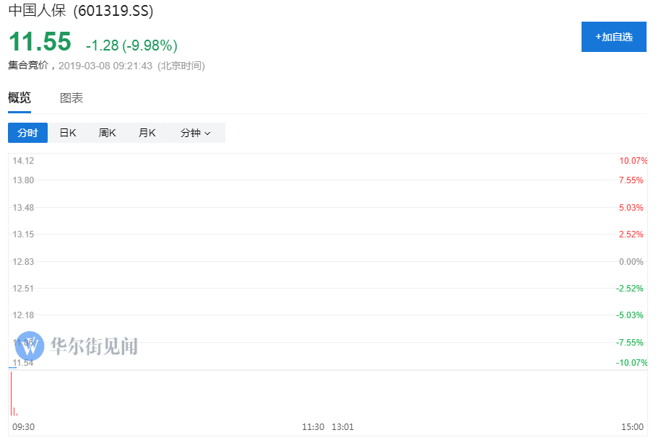Click the blue Wallstreetcn logo icon
Image resolution: width=661 pixels, height=443 pixels.
(30, 346)
